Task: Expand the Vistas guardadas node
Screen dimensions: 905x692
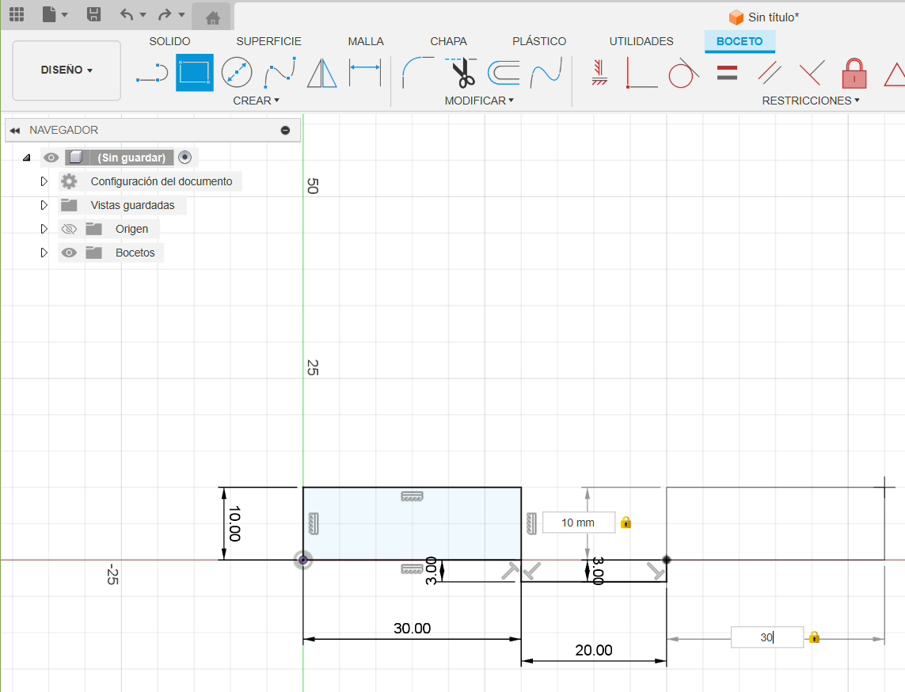Action: pyautogui.click(x=44, y=205)
